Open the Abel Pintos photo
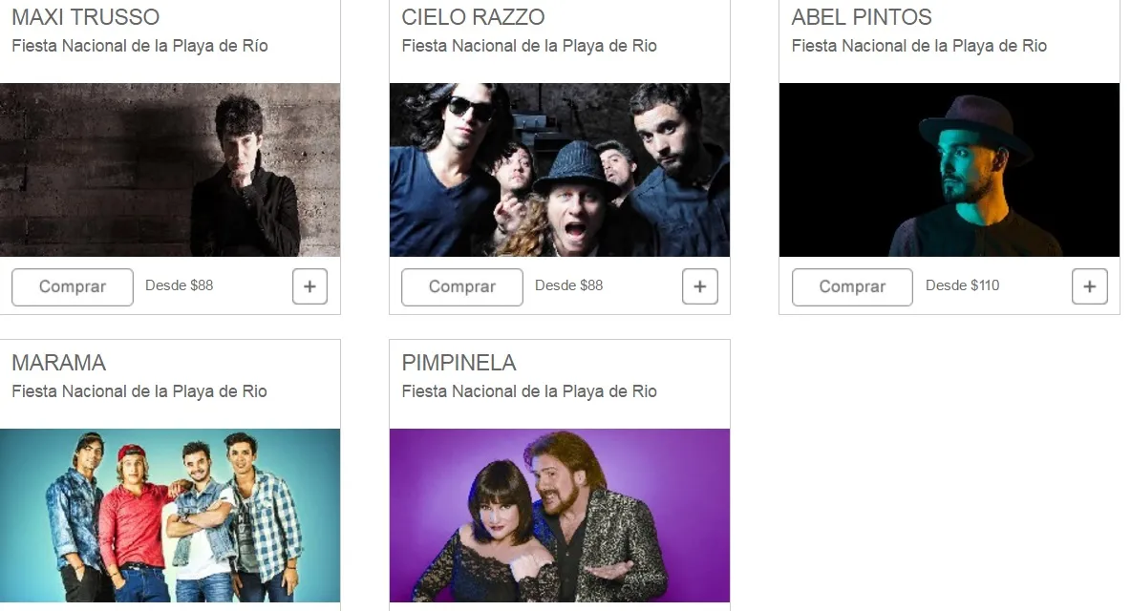Screen dimensions: 1131x611 point(950,170)
